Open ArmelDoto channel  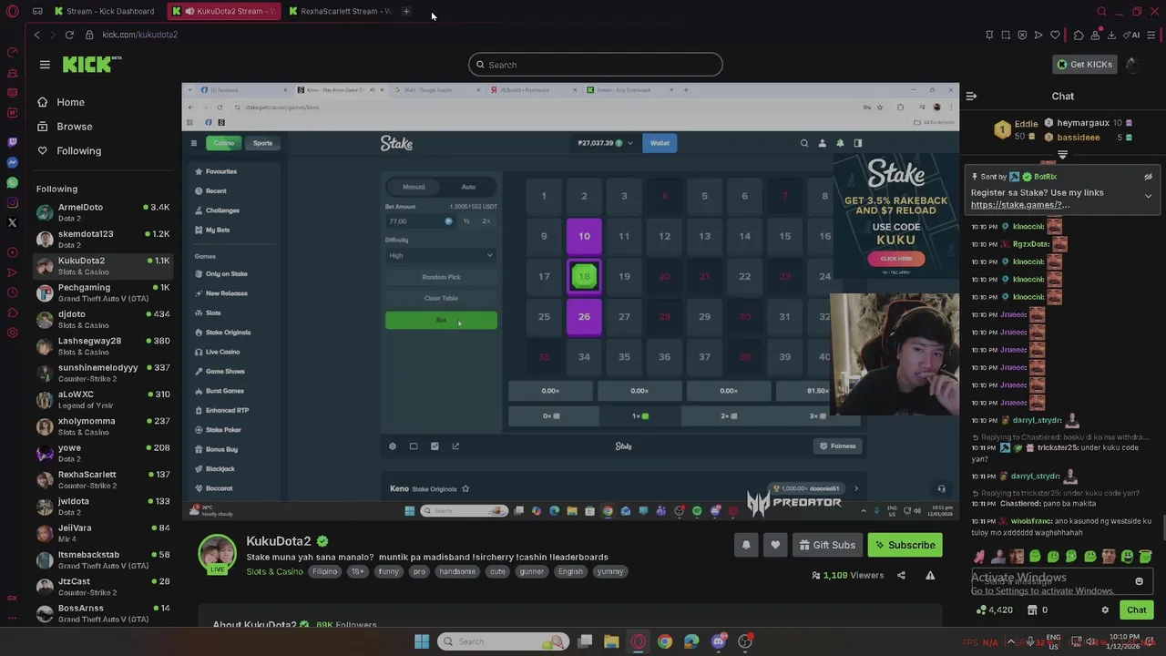102,212
